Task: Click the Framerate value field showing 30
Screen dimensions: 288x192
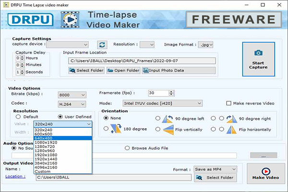Action: click(158, 93)
